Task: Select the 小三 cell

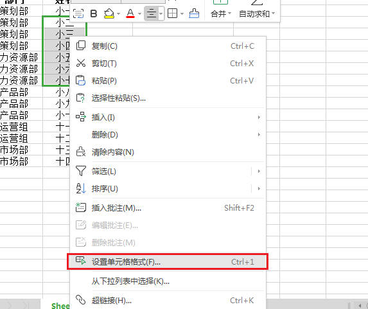Action: 64,34
